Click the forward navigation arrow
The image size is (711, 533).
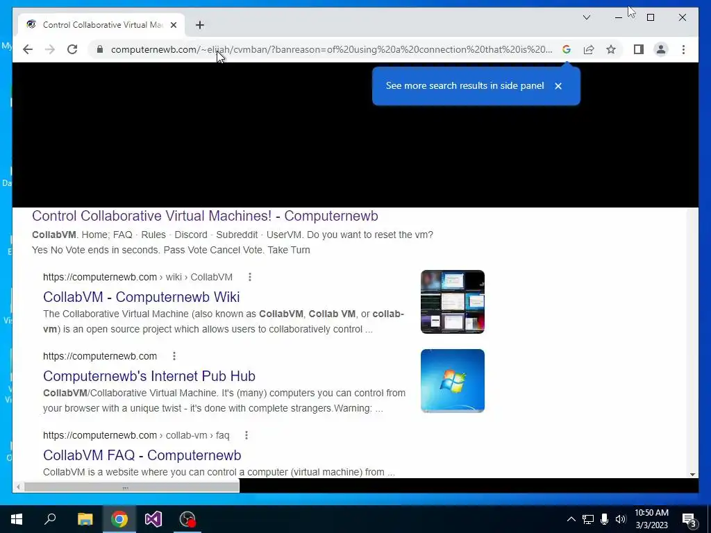[x=50, y=49]
